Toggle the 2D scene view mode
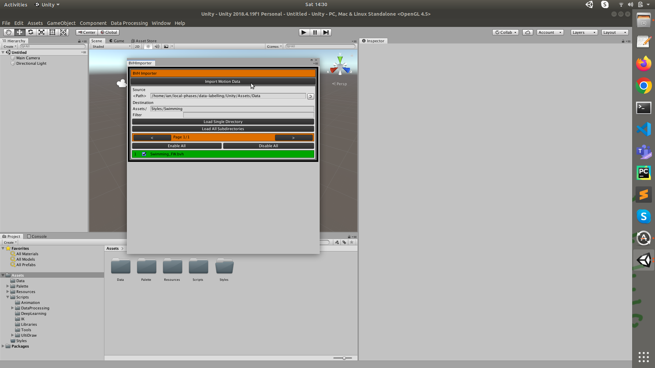This screenshot has height=368, width=655. [x=137, y=47]
